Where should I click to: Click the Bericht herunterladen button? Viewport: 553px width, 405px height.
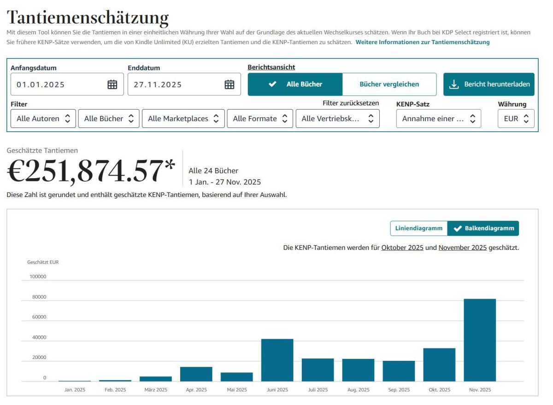[x=489, y=84]
